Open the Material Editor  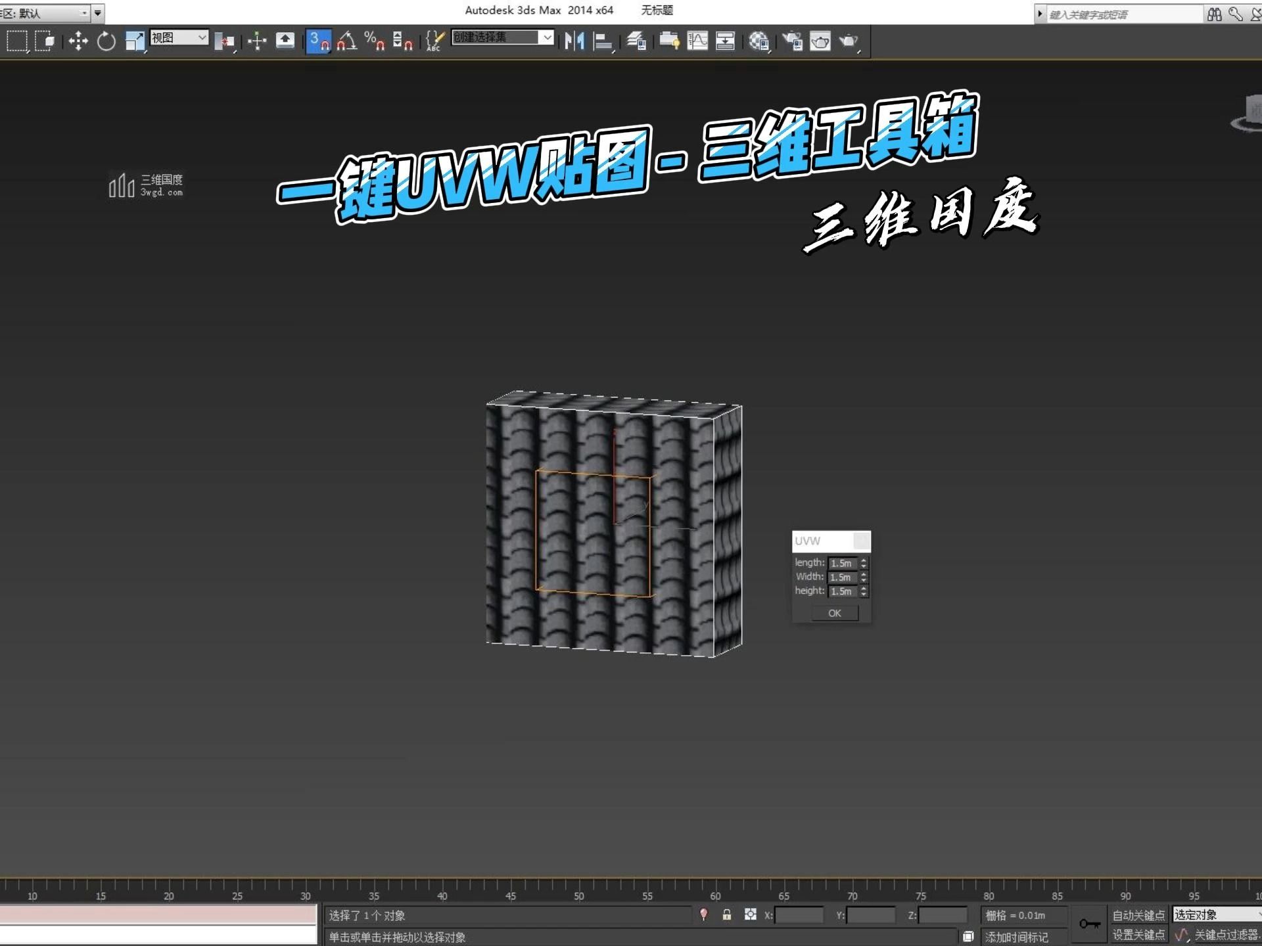click(758, 41)
